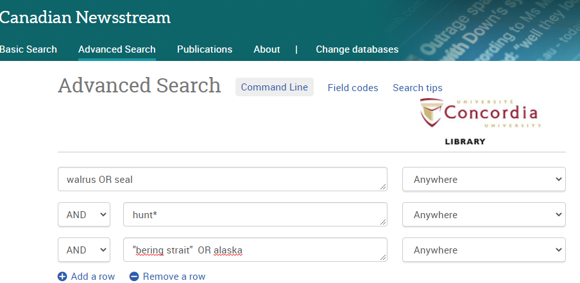Click the minus icon for Remove a row
This screenshot has width=580, height=283.
tap(134, 277)
